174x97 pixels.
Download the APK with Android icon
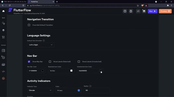click(x=144, y=11)
